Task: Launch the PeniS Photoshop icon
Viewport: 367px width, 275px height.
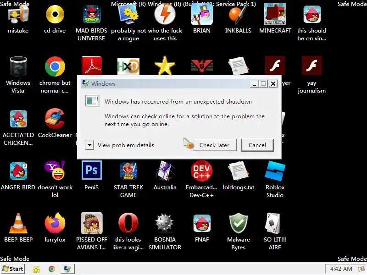Action: [x=91, y=170]
